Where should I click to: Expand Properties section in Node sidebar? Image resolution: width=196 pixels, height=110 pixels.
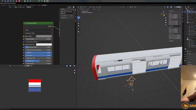tap(64, 18)
